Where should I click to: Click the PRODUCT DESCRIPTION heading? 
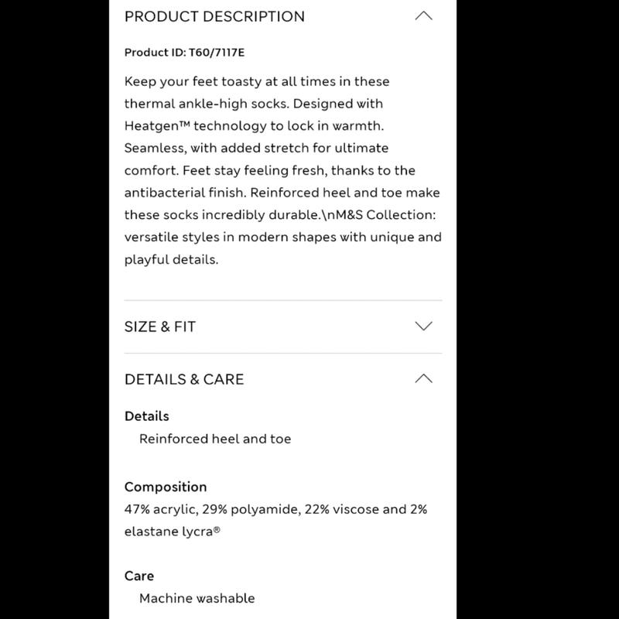pyautogui.click(x=214, y=16)
